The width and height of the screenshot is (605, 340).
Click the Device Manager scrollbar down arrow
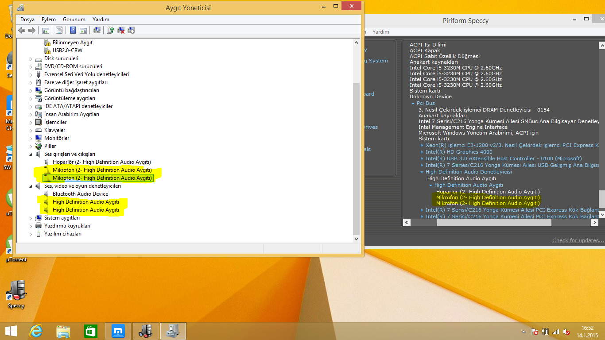(356, 239)
